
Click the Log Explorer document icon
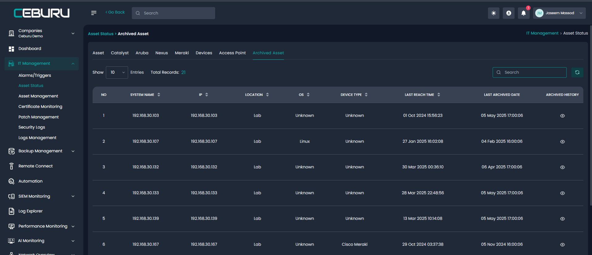coord(11,211)
